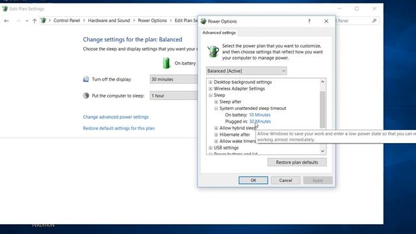Click Restore plan defaults button
Viewport: 416px width, 234px height.
tap(297, 162)
